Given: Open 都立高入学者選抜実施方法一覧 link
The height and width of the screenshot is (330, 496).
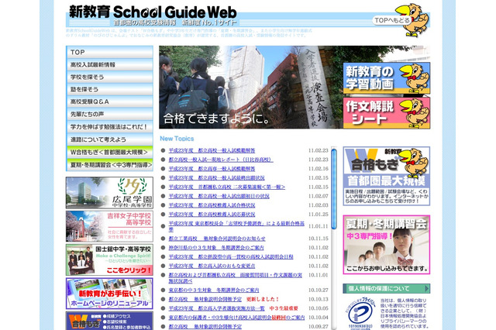Looking at the screenshot, I should pos(217,308).
